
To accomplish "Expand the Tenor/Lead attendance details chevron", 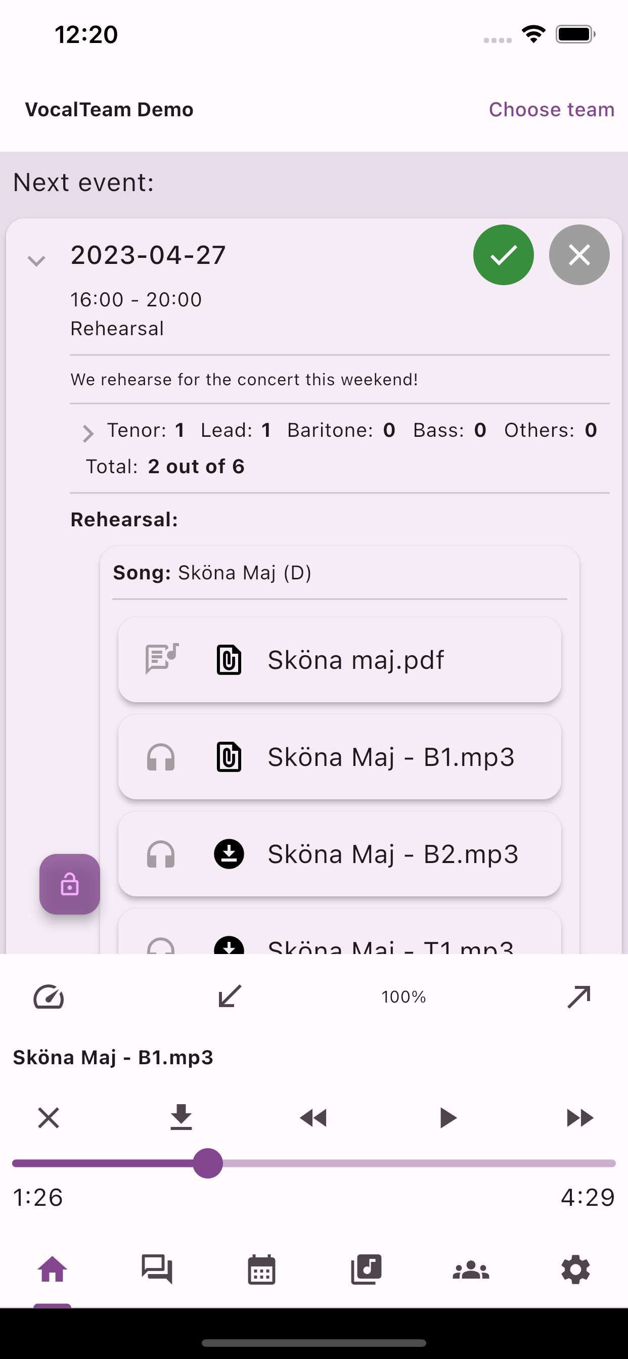I will [88, 433].
